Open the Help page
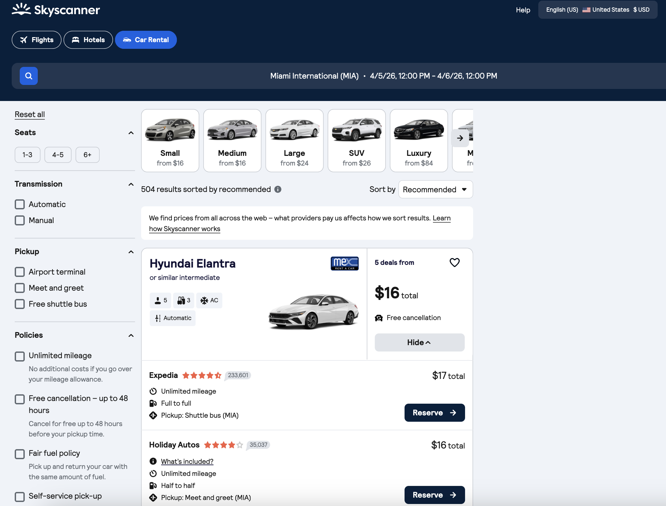Viewport: 666px width, 506px height. point(523,10)
